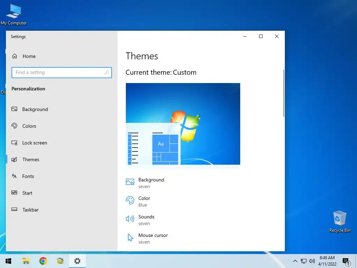Minimize the Settings window
This screenshot has width=357, height=268.
click(x=245, y=36)
